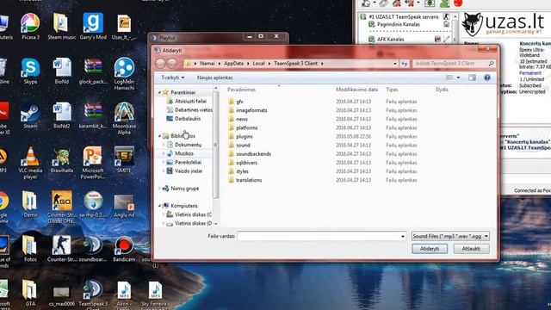
Task: Select Pagrindinis Kanalas in TeamSpeak window
Action: click(398, 25)
